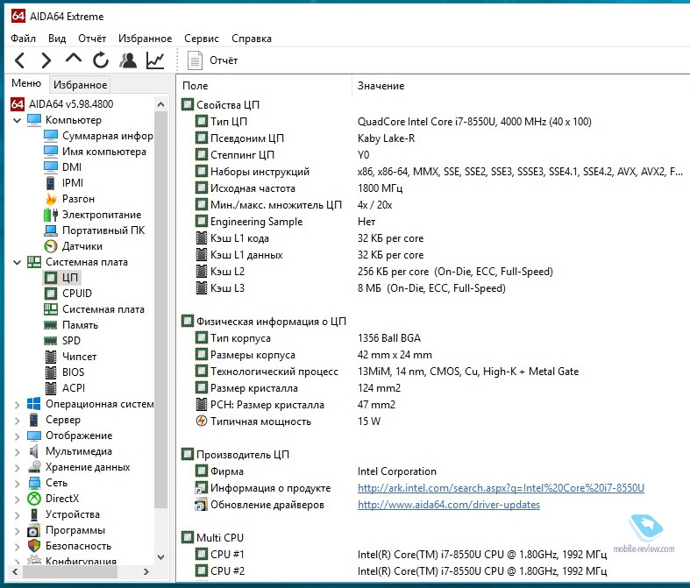
Task: Open the Справка menu
Action: point(252,39)
